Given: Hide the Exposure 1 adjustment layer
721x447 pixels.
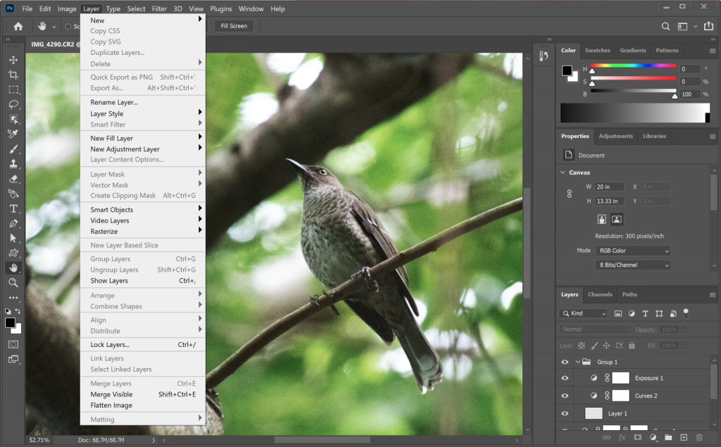Looking at the screenshot, I should coord(564,378).
